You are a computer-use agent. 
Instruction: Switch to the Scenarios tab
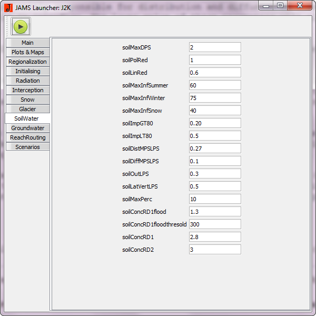(x=28, y=147)
